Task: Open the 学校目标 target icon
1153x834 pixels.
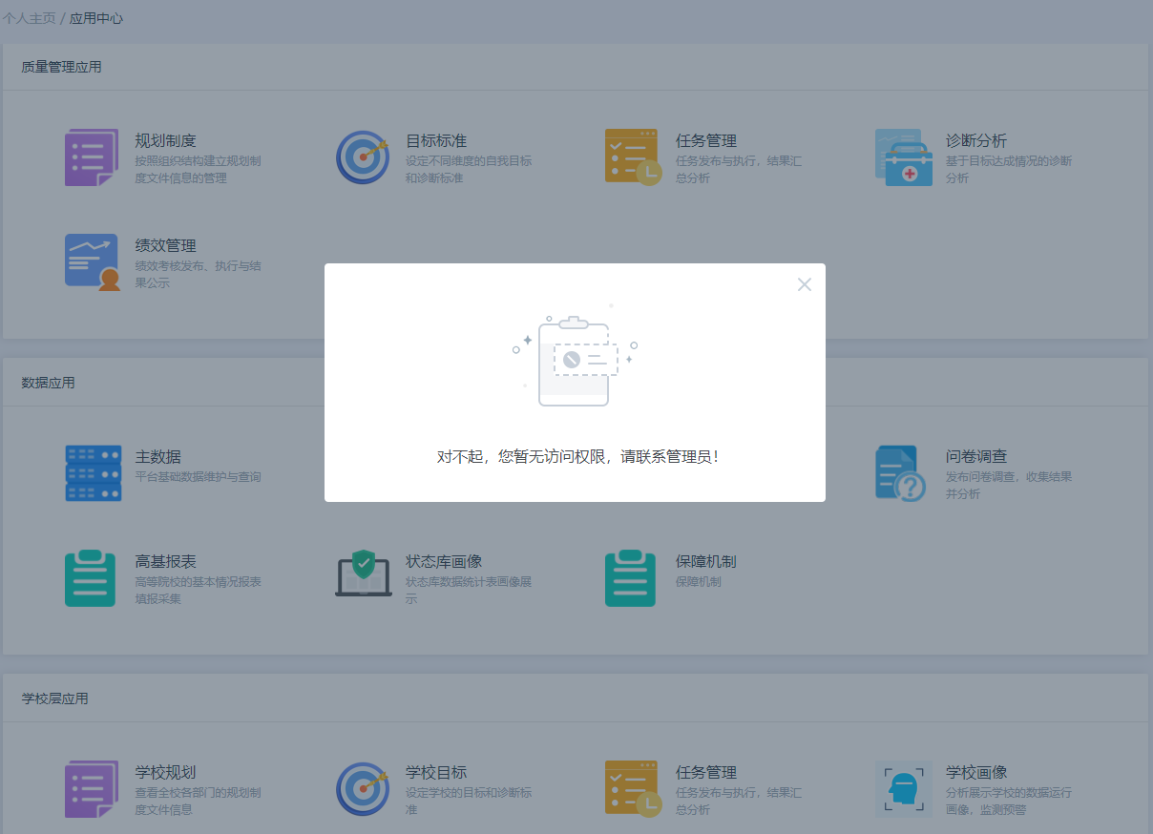Action: point(363,789)
